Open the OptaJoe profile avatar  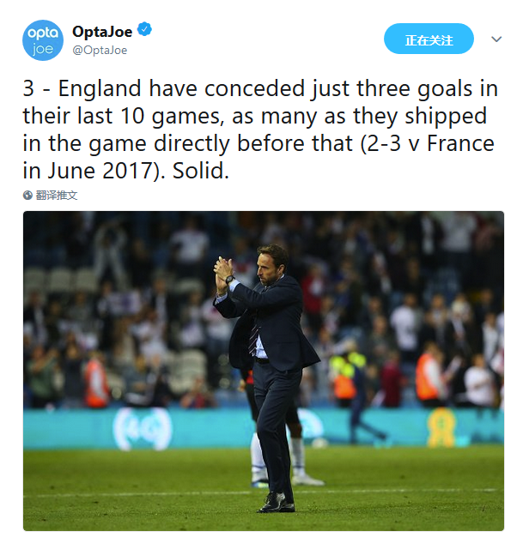(43, 40)
